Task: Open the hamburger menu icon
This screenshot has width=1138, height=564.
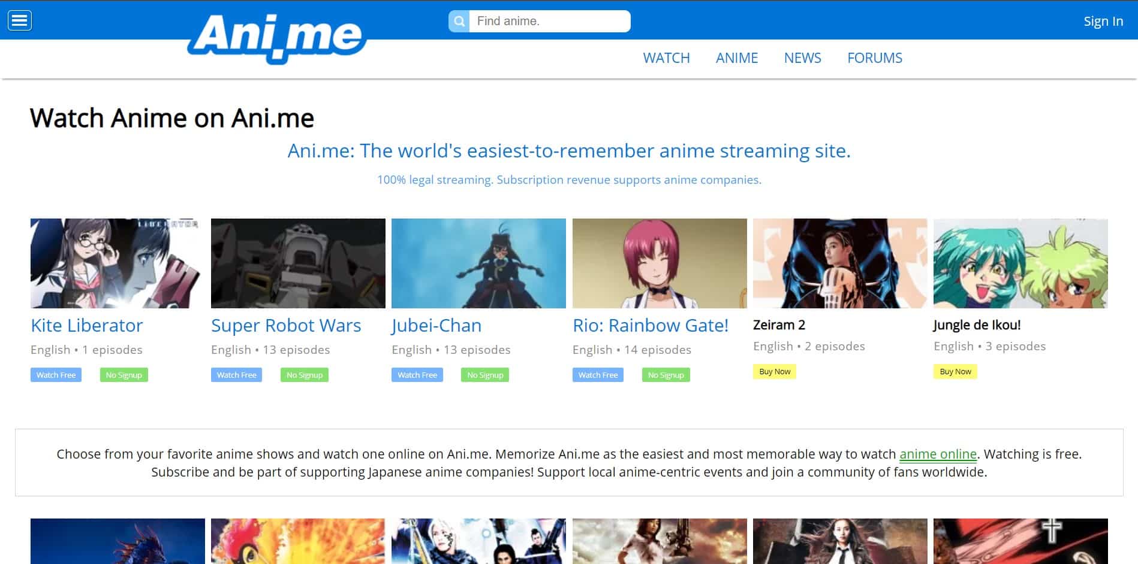Action: point(20,21)
